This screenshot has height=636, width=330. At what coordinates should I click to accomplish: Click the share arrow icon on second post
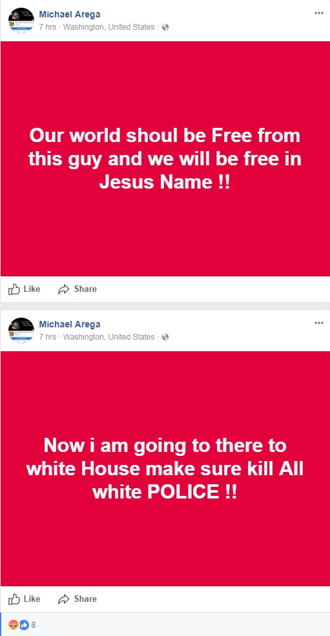64,599
